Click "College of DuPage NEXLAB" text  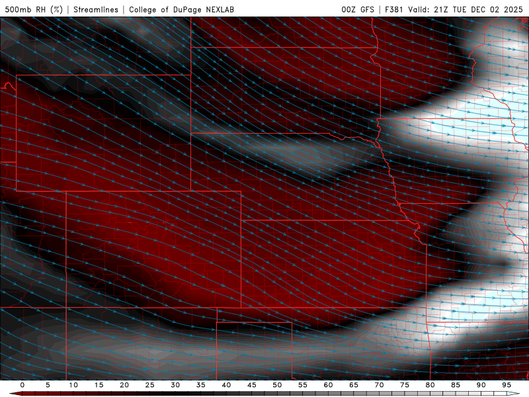(181, 9)
